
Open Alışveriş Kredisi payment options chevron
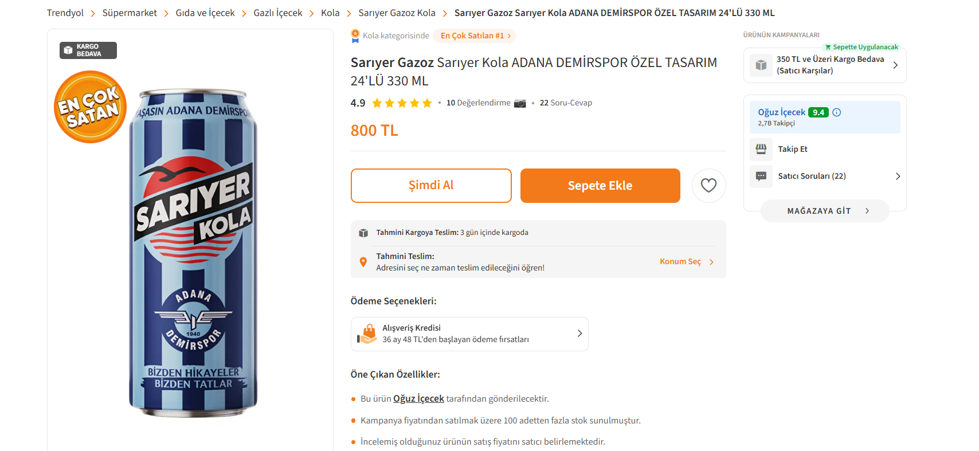[x=579, y=334]
